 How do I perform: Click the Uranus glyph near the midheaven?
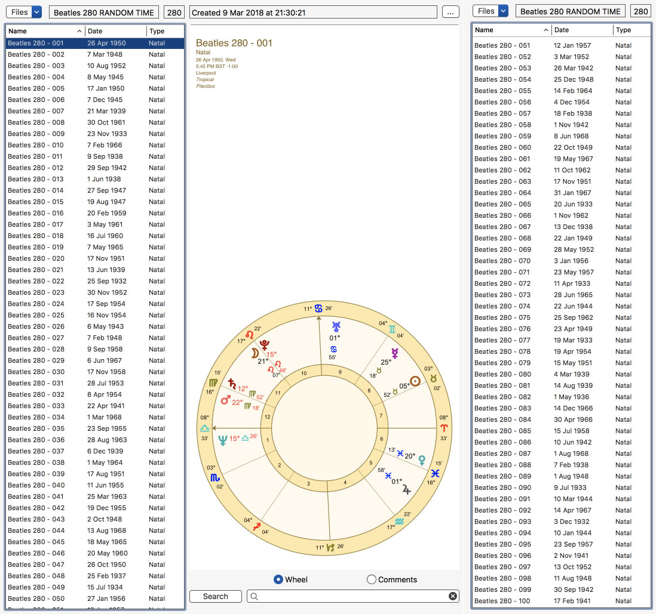click(336, 326)
